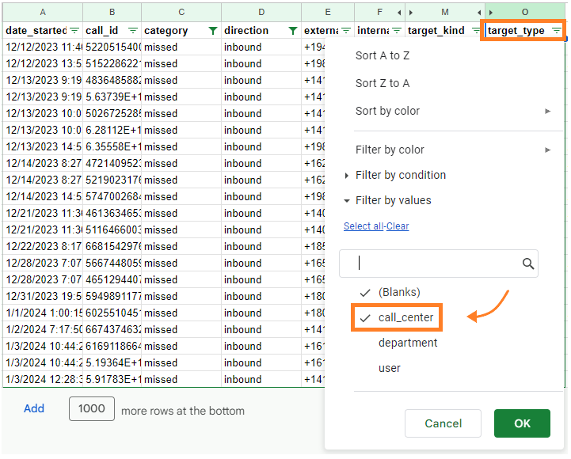Uncheck the call_center filter value
Screen dimensions: 571x459
(397, 317)
